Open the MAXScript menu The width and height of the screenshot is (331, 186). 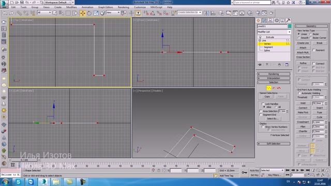click(156, 7)
